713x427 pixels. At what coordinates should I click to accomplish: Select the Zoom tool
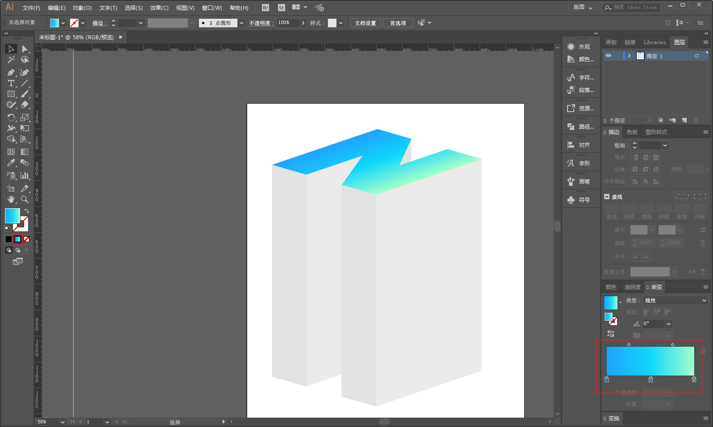(25, 199)
